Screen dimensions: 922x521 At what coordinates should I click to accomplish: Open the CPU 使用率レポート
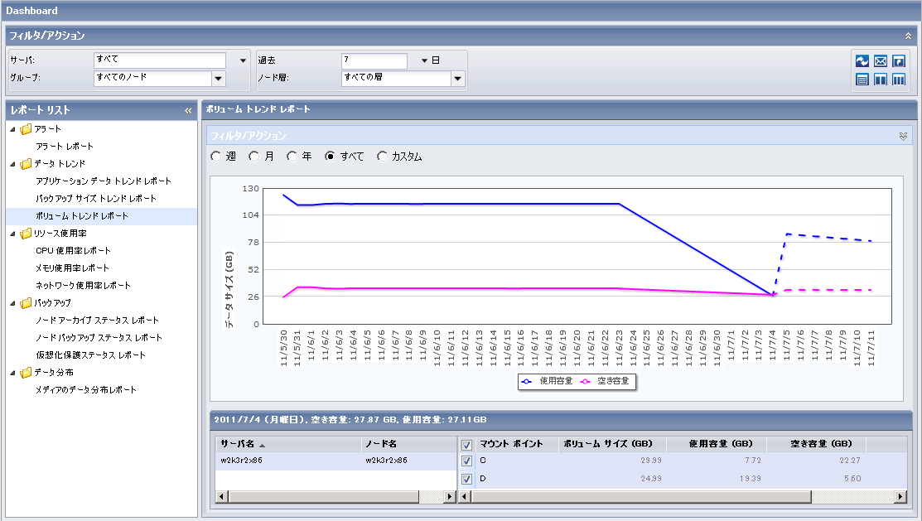coord(73,250)
